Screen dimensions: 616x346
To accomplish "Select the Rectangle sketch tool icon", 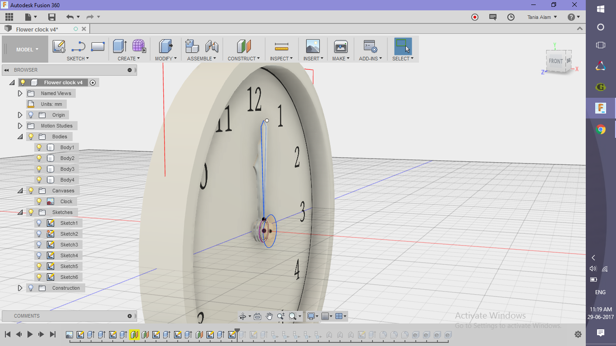I will pos(98,46).
